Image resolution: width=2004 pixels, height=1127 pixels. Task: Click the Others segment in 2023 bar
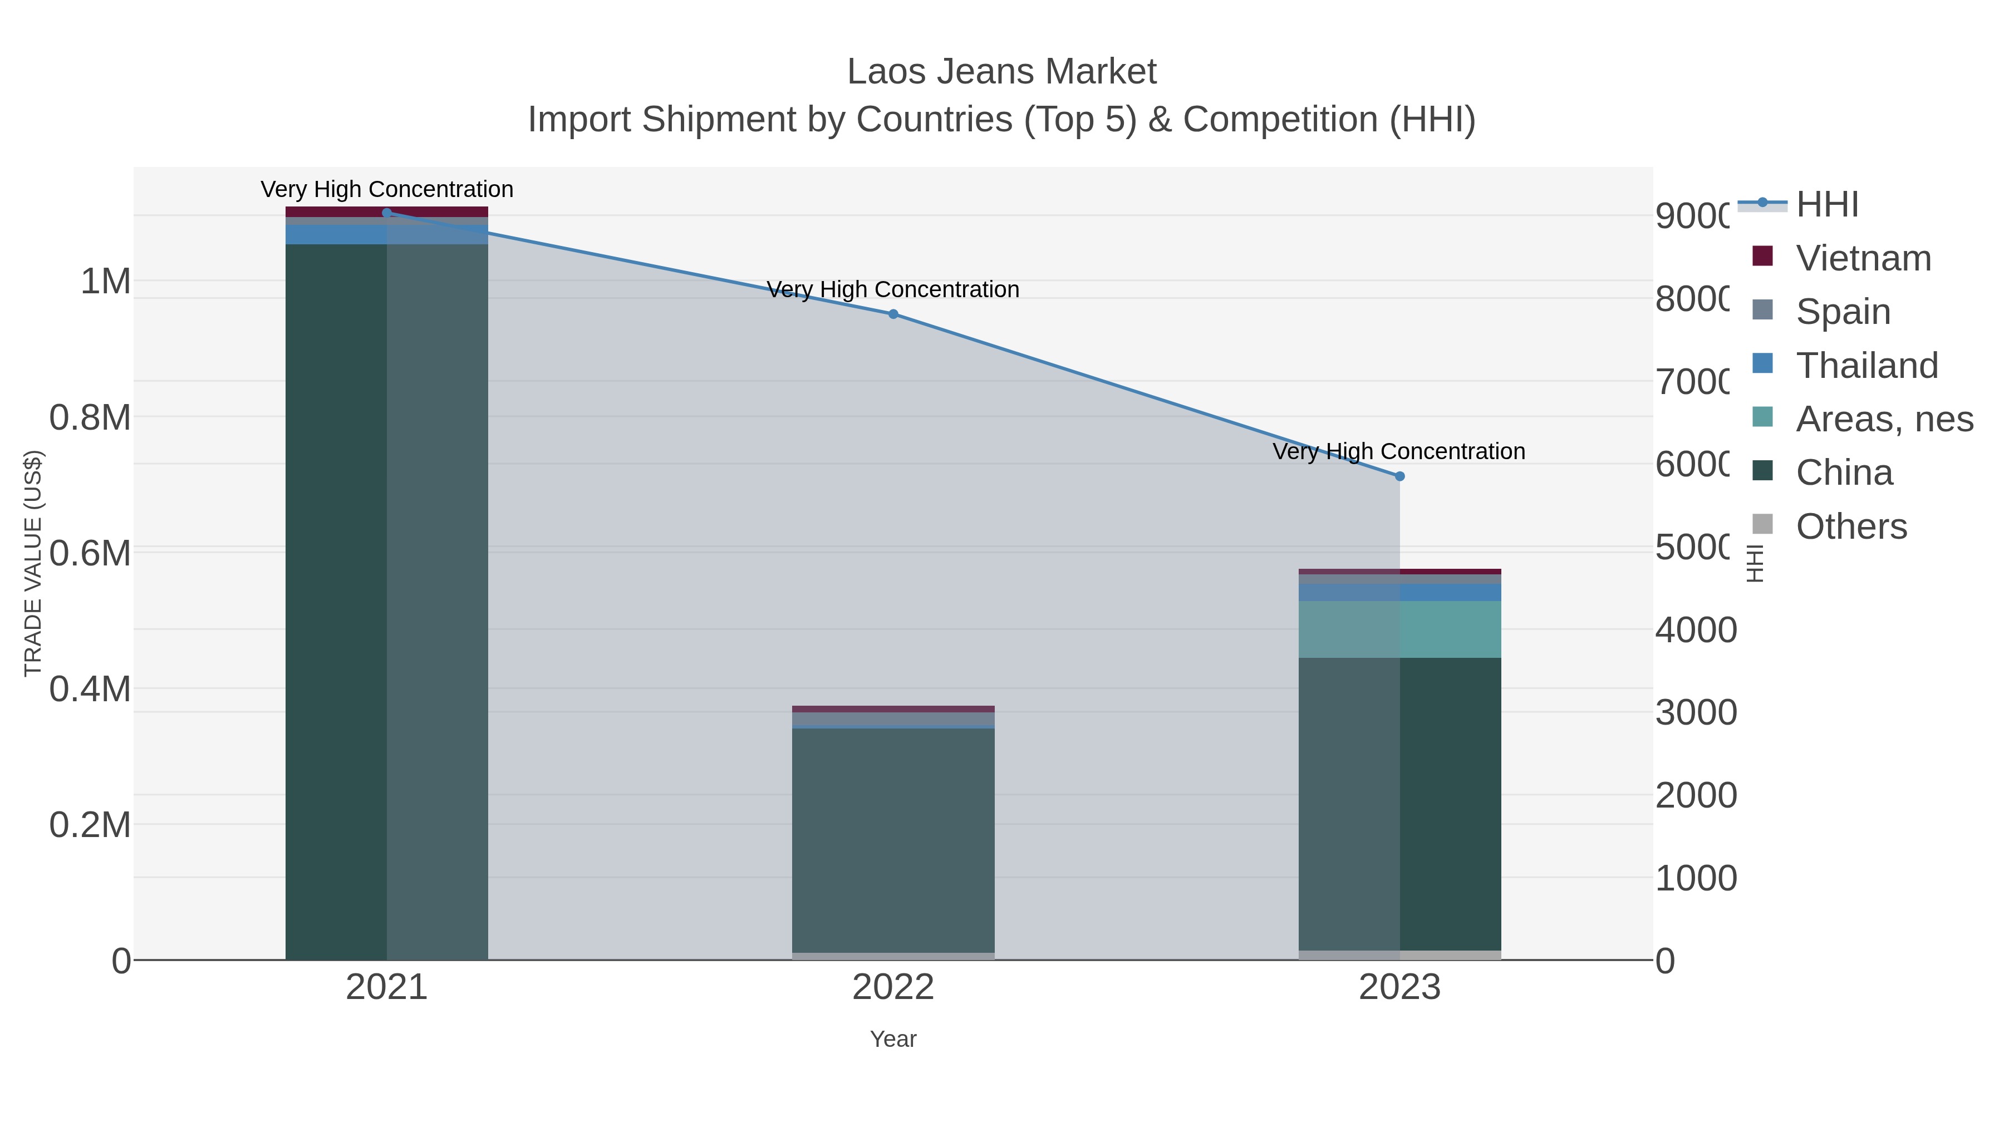point(1399,955)
